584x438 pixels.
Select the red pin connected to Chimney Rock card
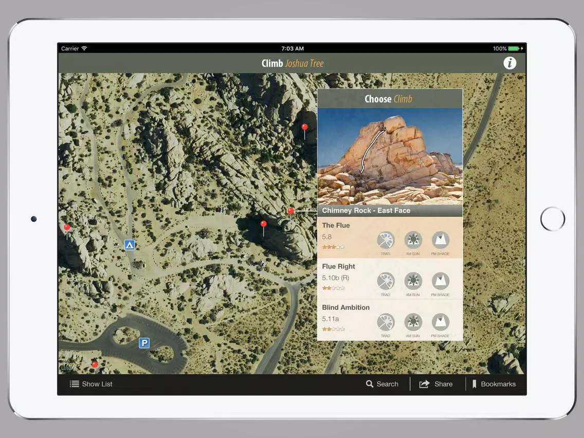point(290,211)
